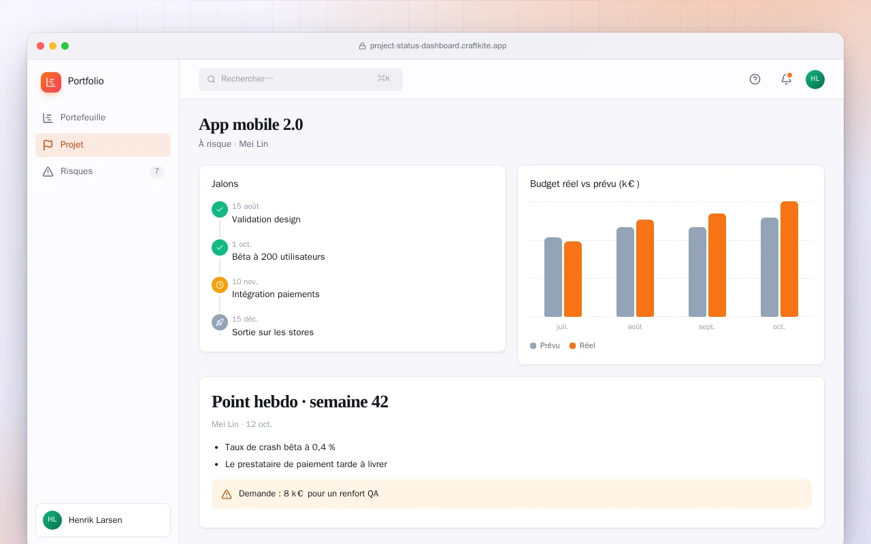This screenshot has width=871, height=544.
Task: Click the App mobile 2.0 title
Action: pos(251,124)
